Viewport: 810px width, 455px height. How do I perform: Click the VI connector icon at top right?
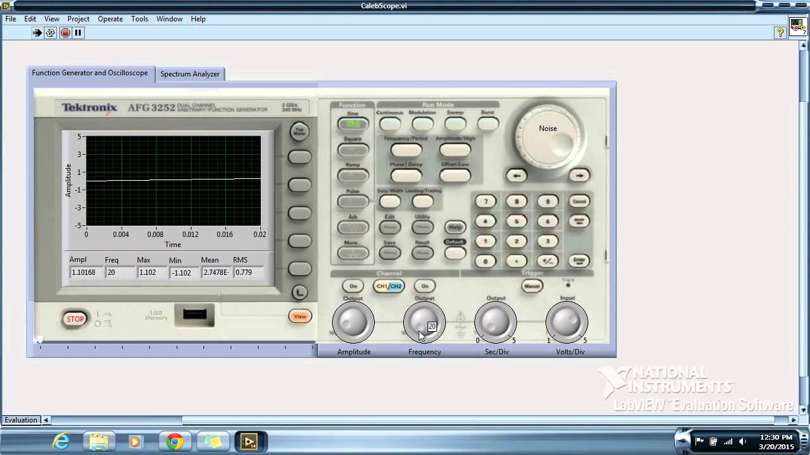(797, 25)
